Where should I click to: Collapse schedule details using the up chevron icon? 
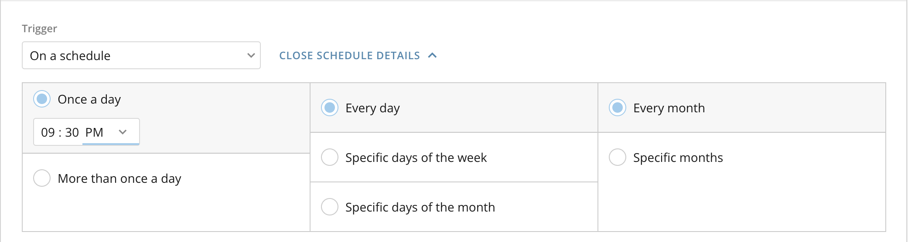pyautogui.click(x=432, y=56)
